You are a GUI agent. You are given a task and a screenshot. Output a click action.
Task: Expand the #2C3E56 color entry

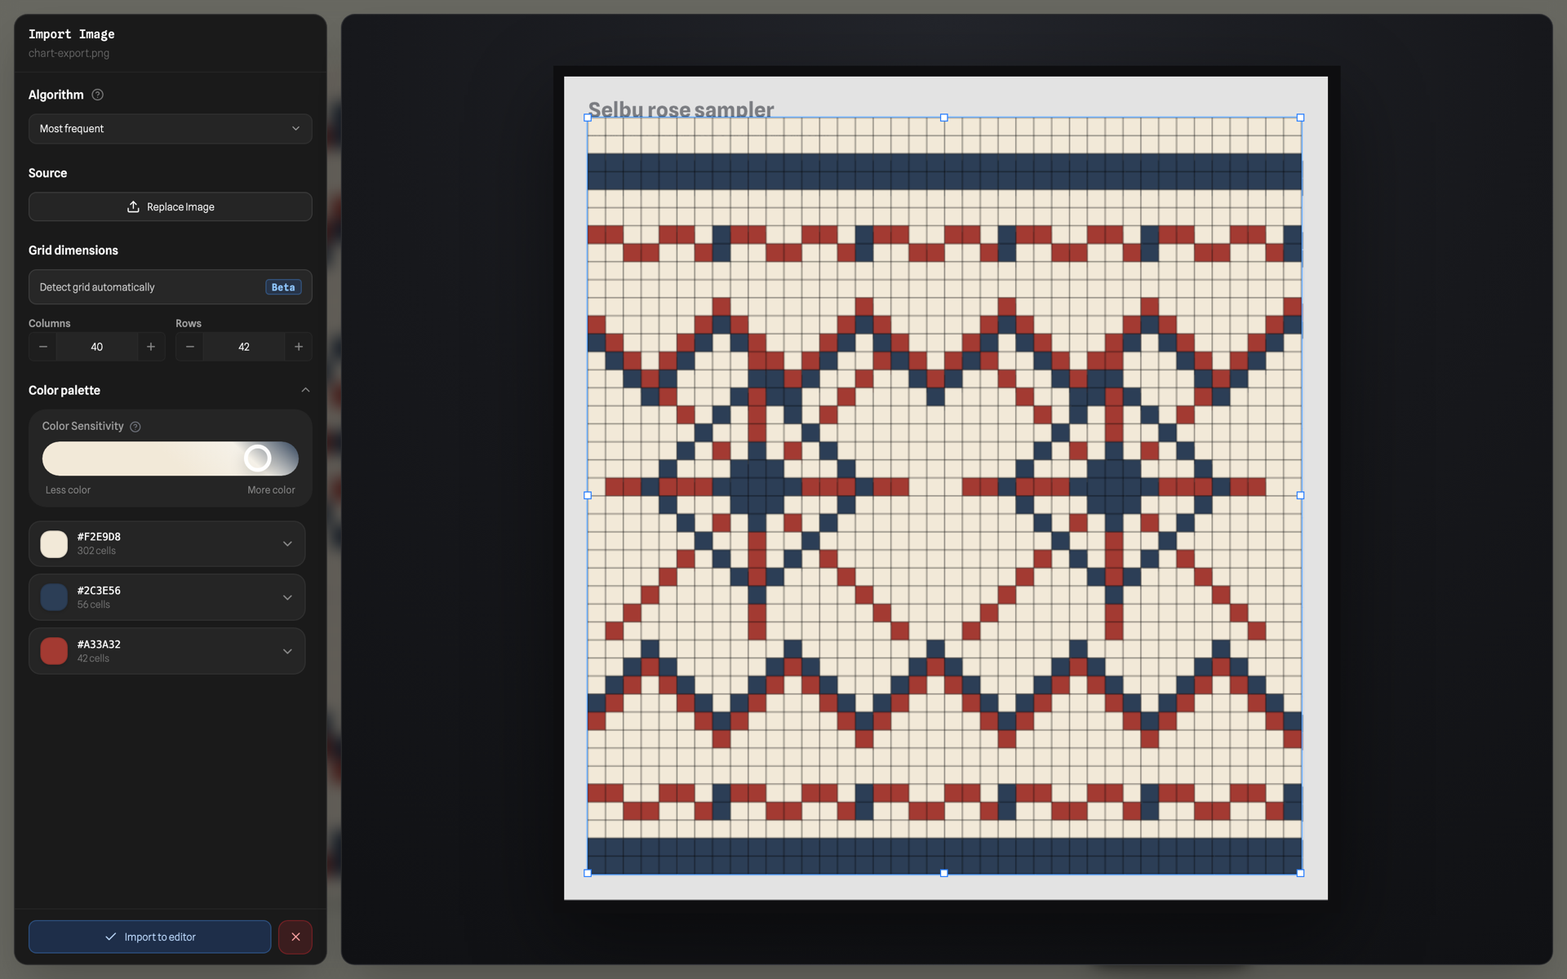(x=287, y=597)
